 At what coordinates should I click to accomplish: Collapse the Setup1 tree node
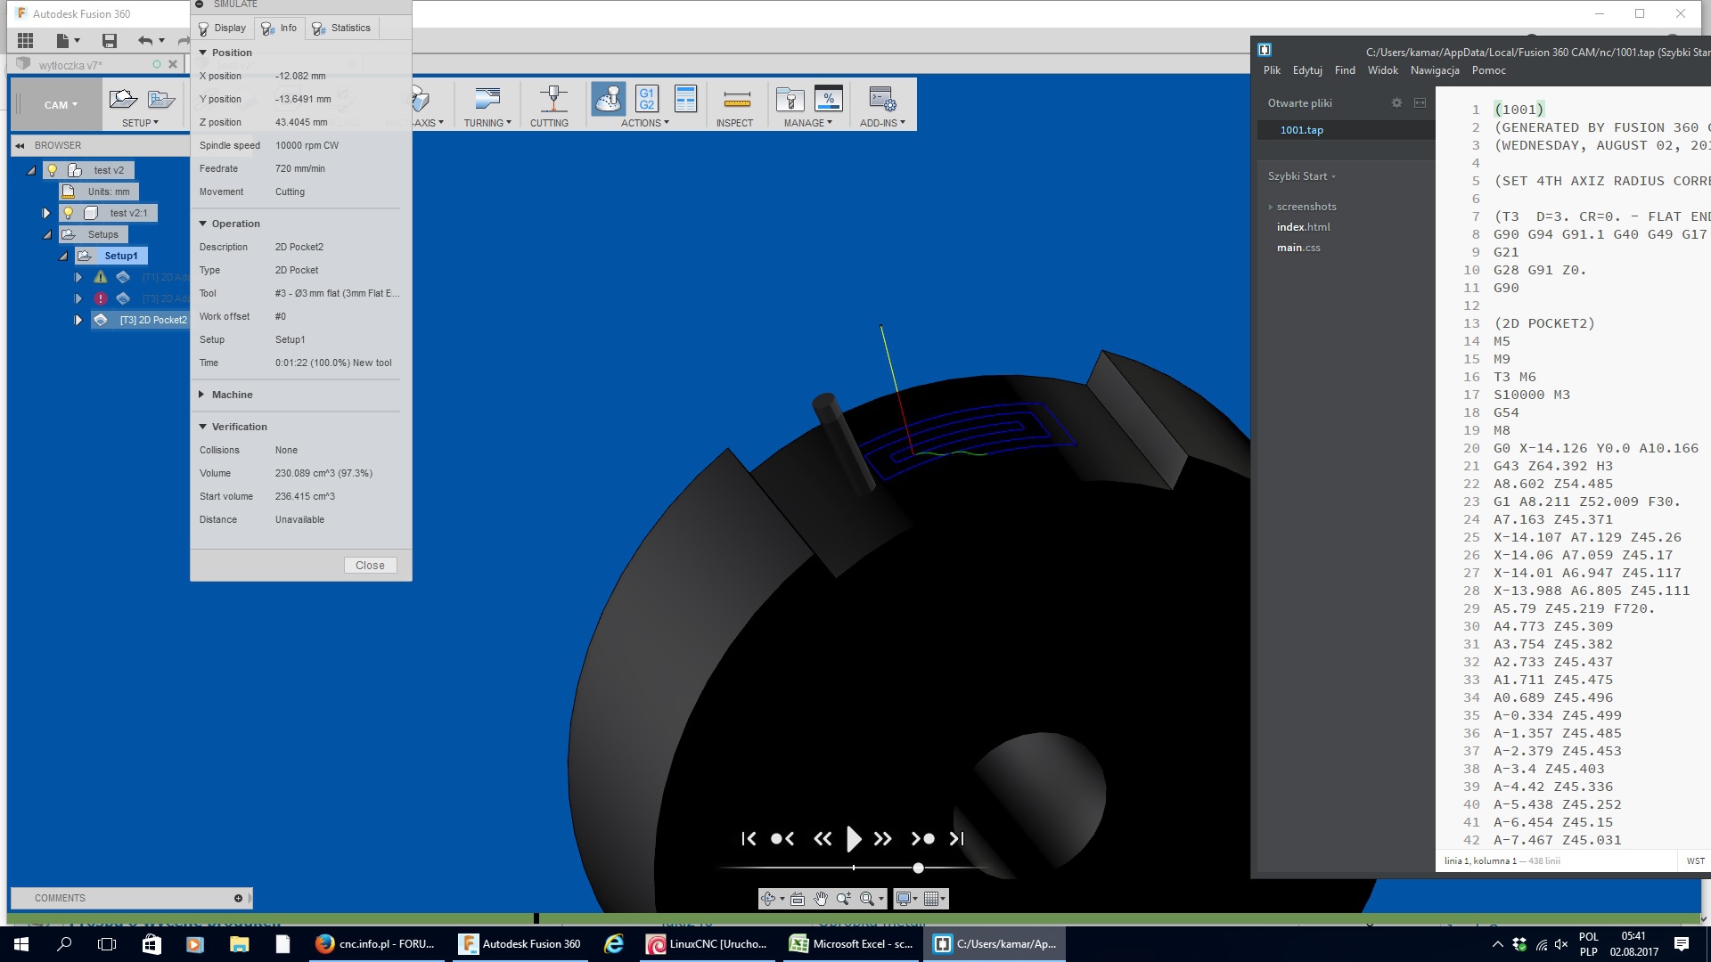[x=63, y=256]
